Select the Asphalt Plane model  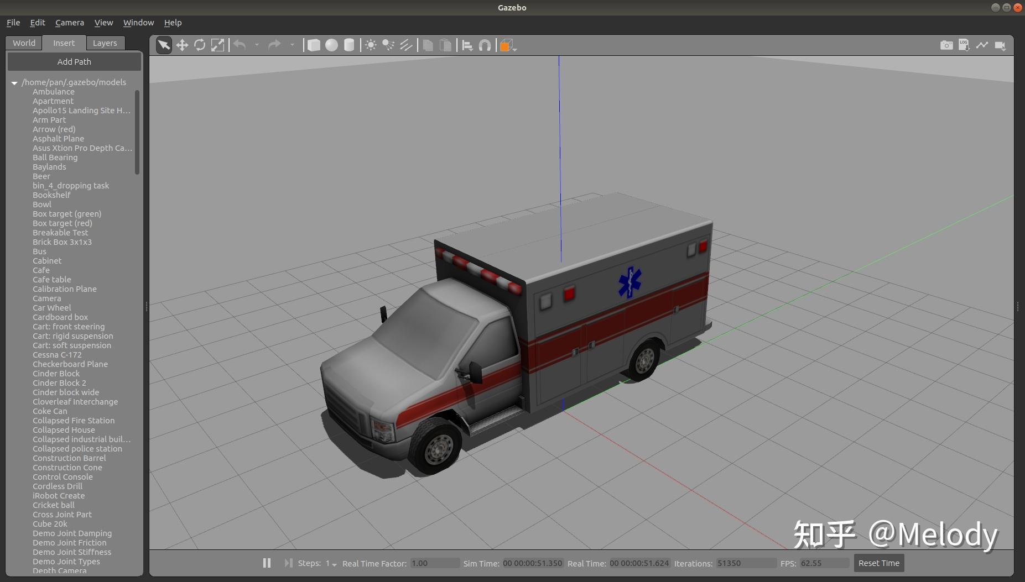coord(58,139)
